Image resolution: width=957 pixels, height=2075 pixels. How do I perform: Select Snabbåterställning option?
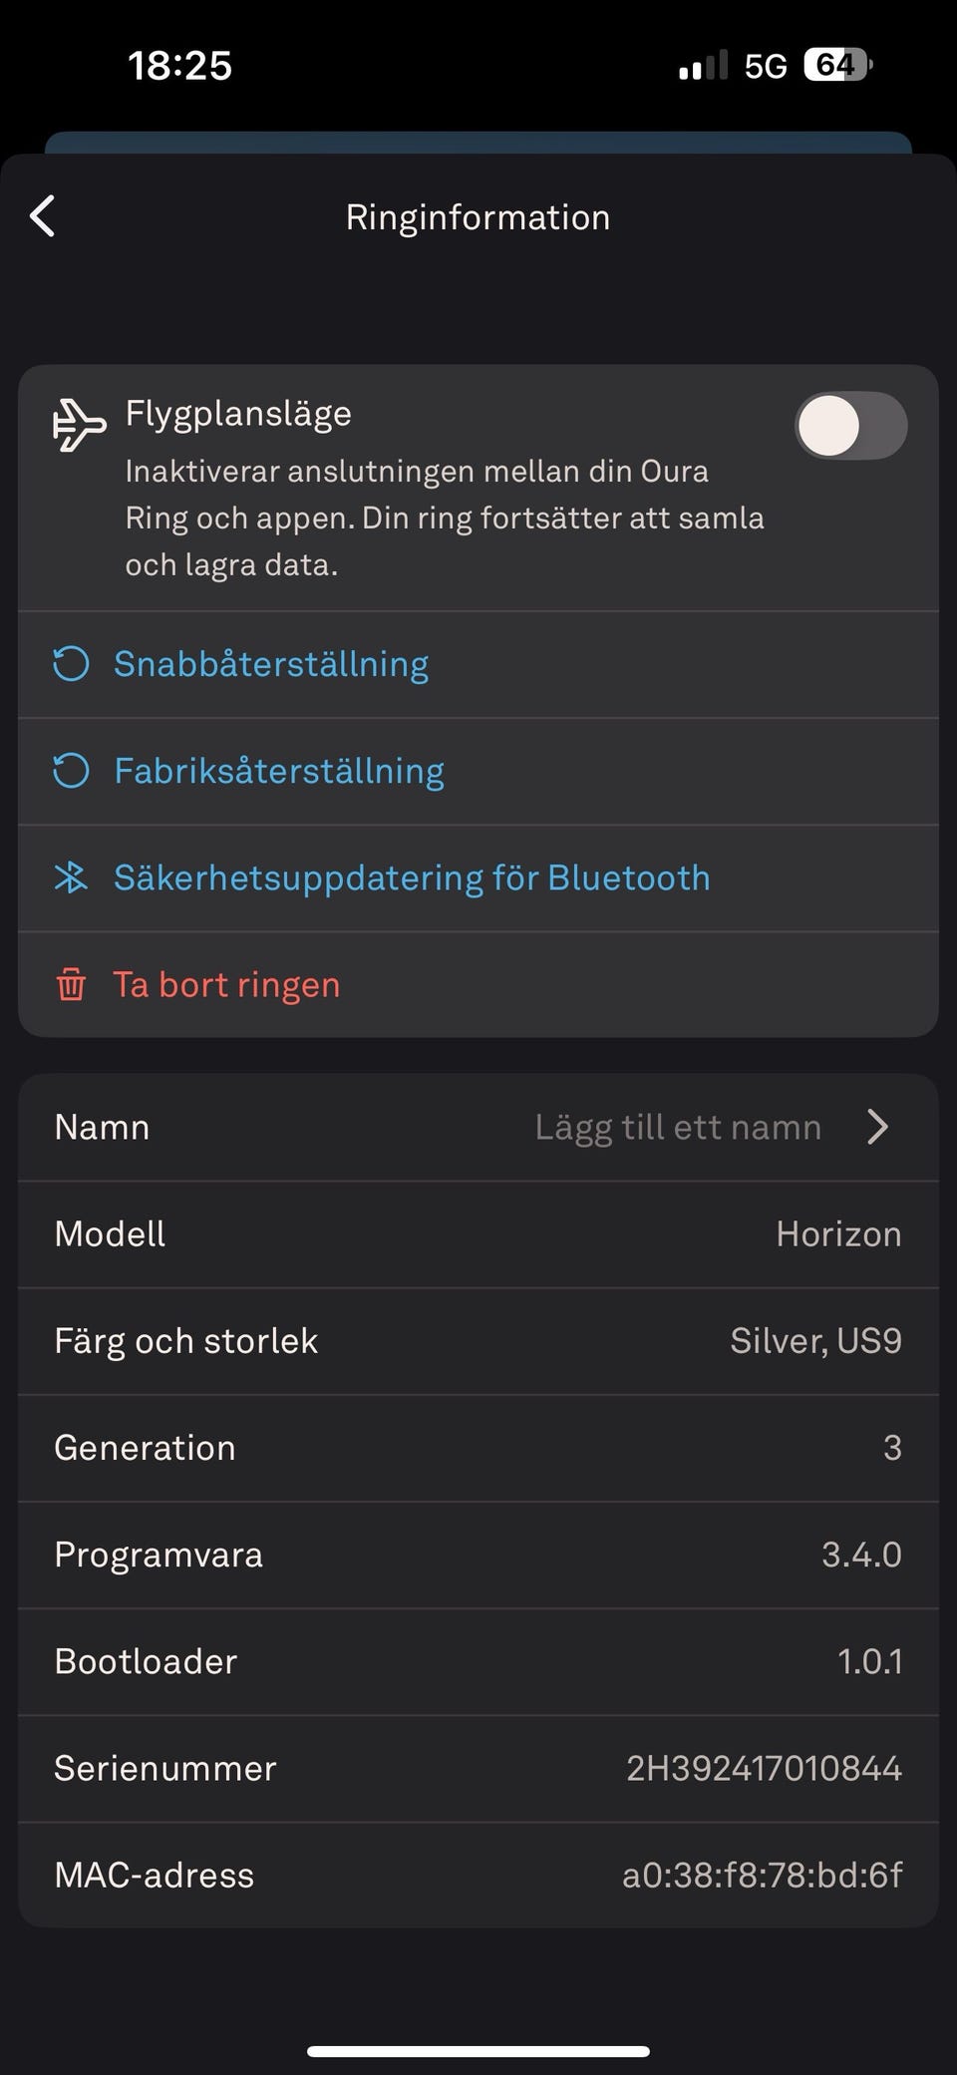click(271, 664)
